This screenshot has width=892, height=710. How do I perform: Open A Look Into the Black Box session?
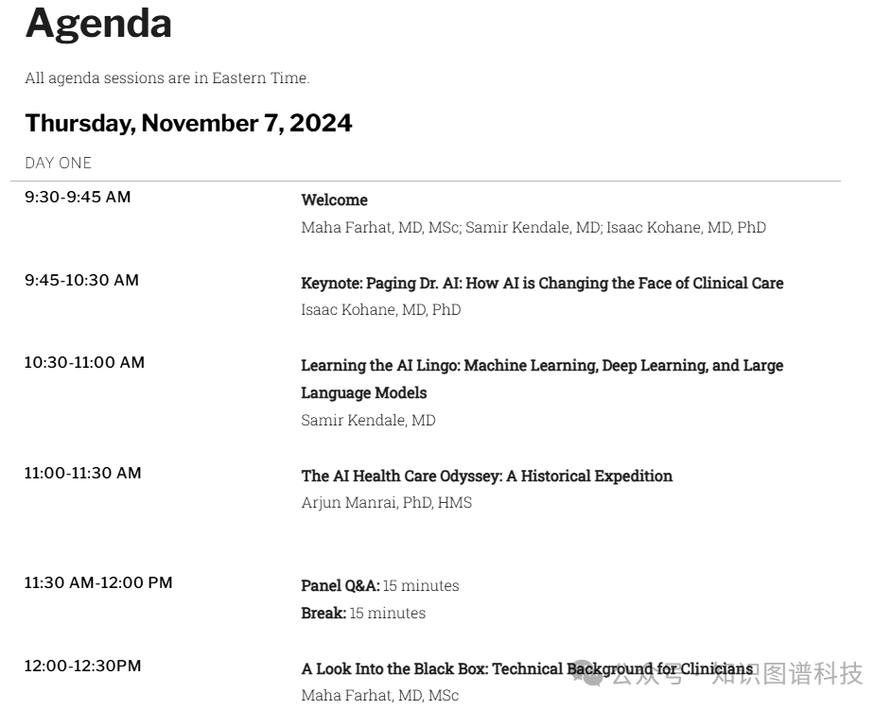(527, 669)
